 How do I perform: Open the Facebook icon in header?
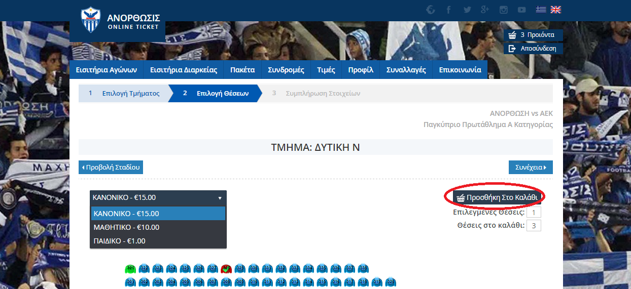448,10
